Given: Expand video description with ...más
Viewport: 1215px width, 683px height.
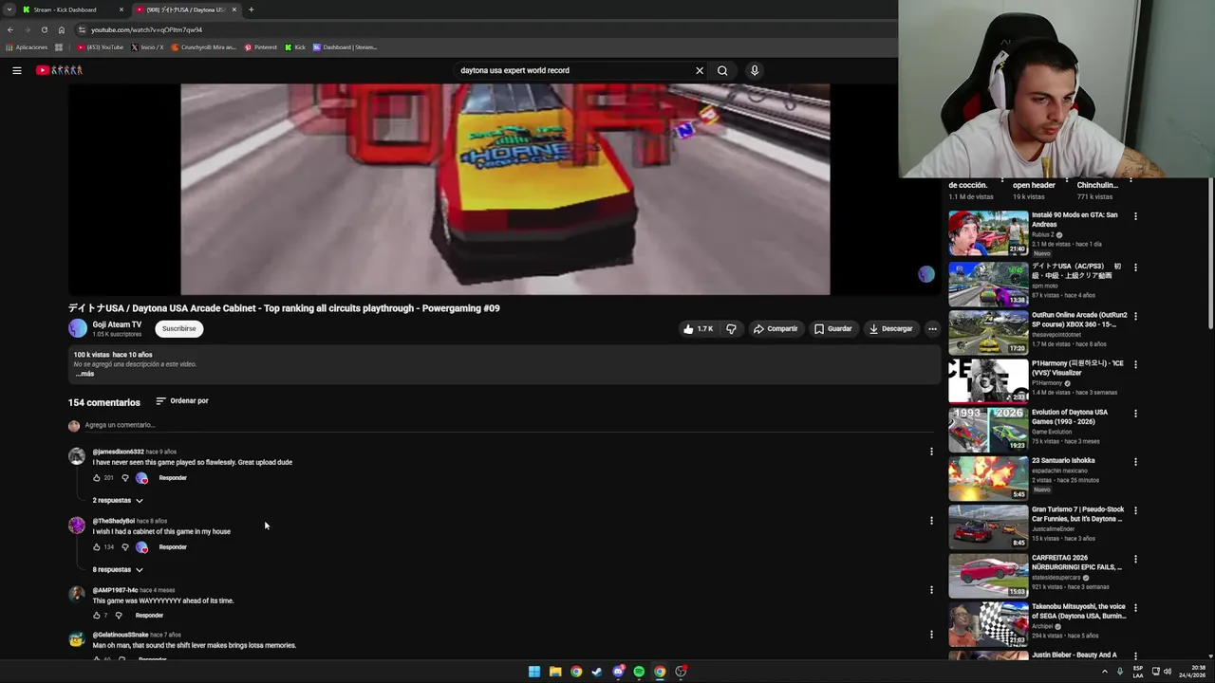Looking at the screenshot, I should coord(84,374).
